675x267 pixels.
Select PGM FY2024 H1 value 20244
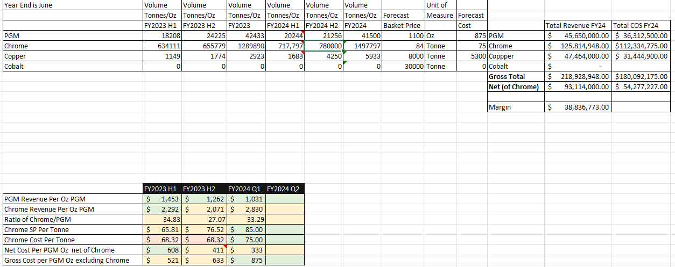(285, 36)
